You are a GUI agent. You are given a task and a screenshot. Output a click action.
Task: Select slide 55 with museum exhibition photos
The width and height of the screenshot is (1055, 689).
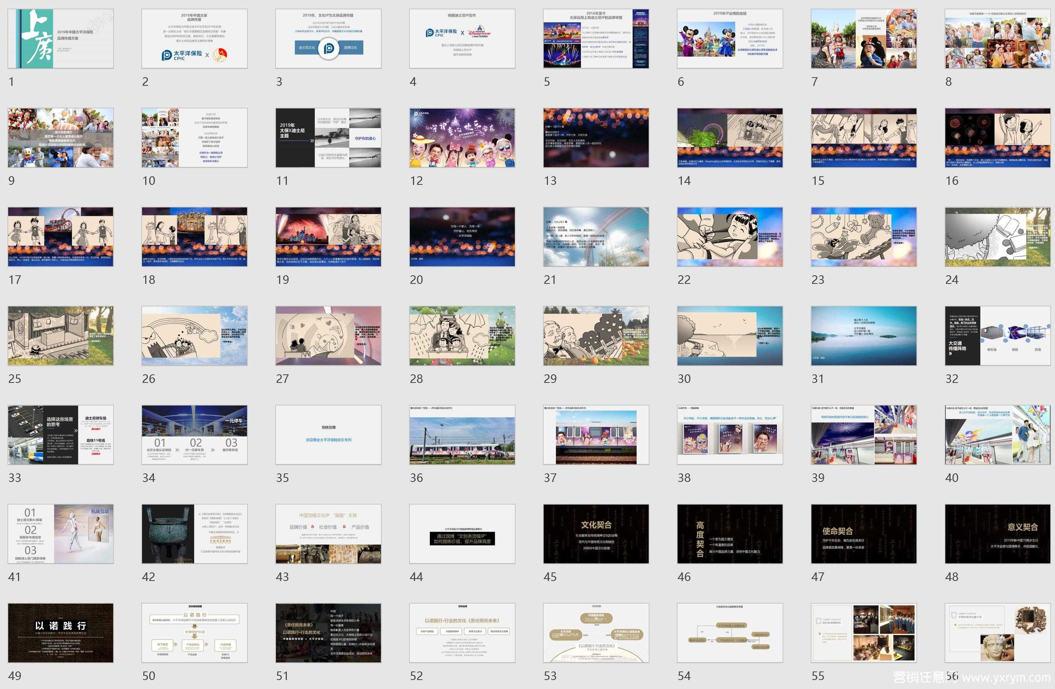(864, 634)
